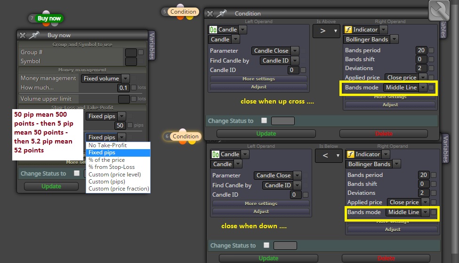This screenshot has width=459, height=263.
Task: Choose Fixed pips in take-profit list
Action: [118, 152]
